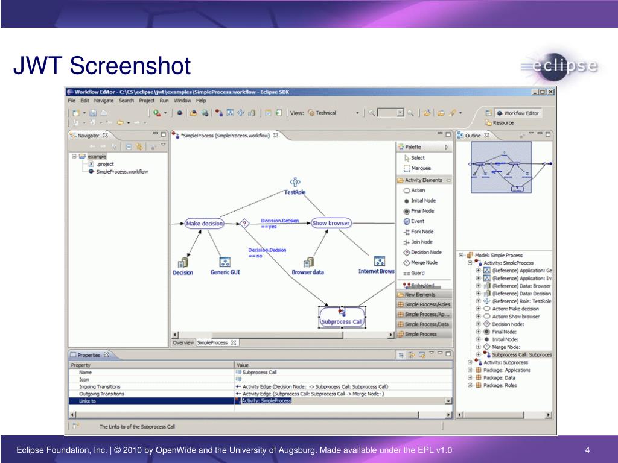Open the Navigate menu
Screen dimensions: 618x463
[104, 101]
